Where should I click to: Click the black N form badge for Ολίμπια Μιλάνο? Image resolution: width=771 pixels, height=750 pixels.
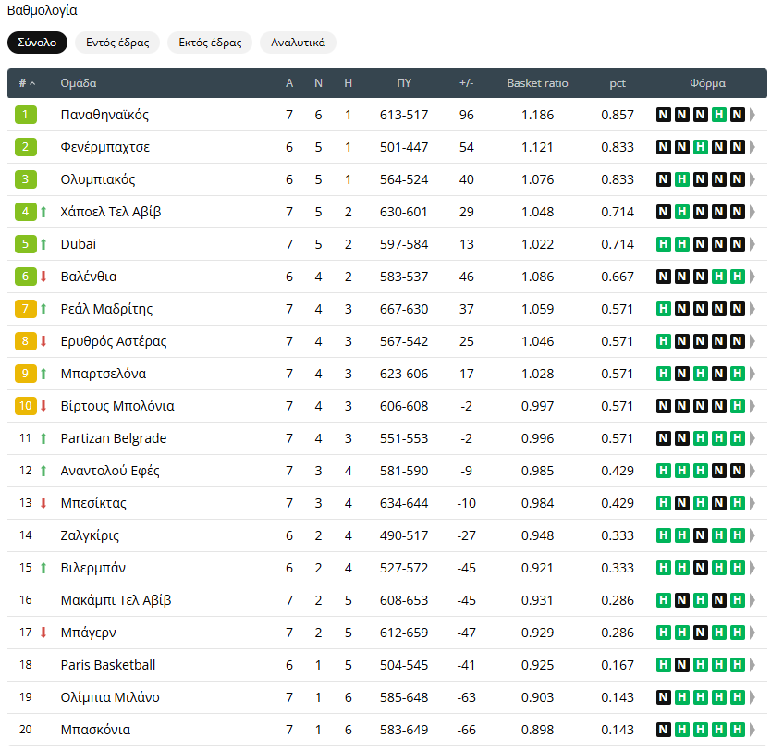pos(664,697)
